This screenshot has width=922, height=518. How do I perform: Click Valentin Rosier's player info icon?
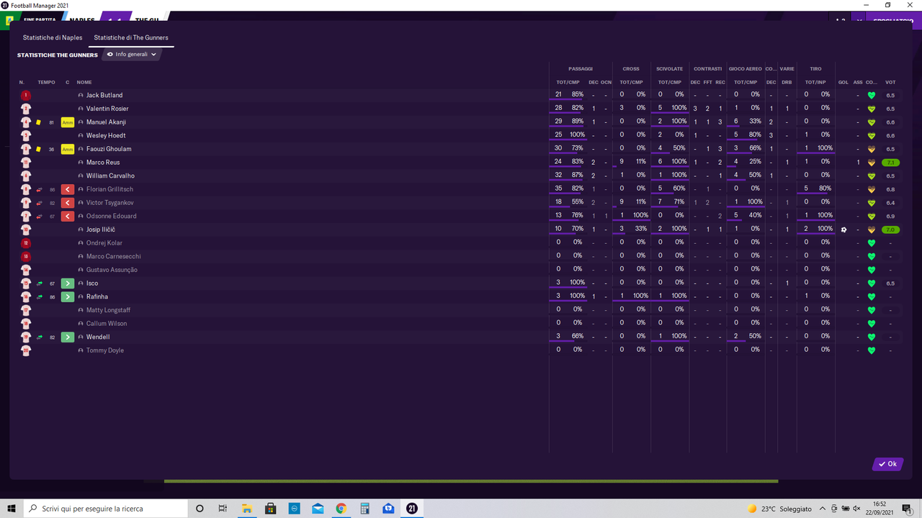tap(81, 109)
